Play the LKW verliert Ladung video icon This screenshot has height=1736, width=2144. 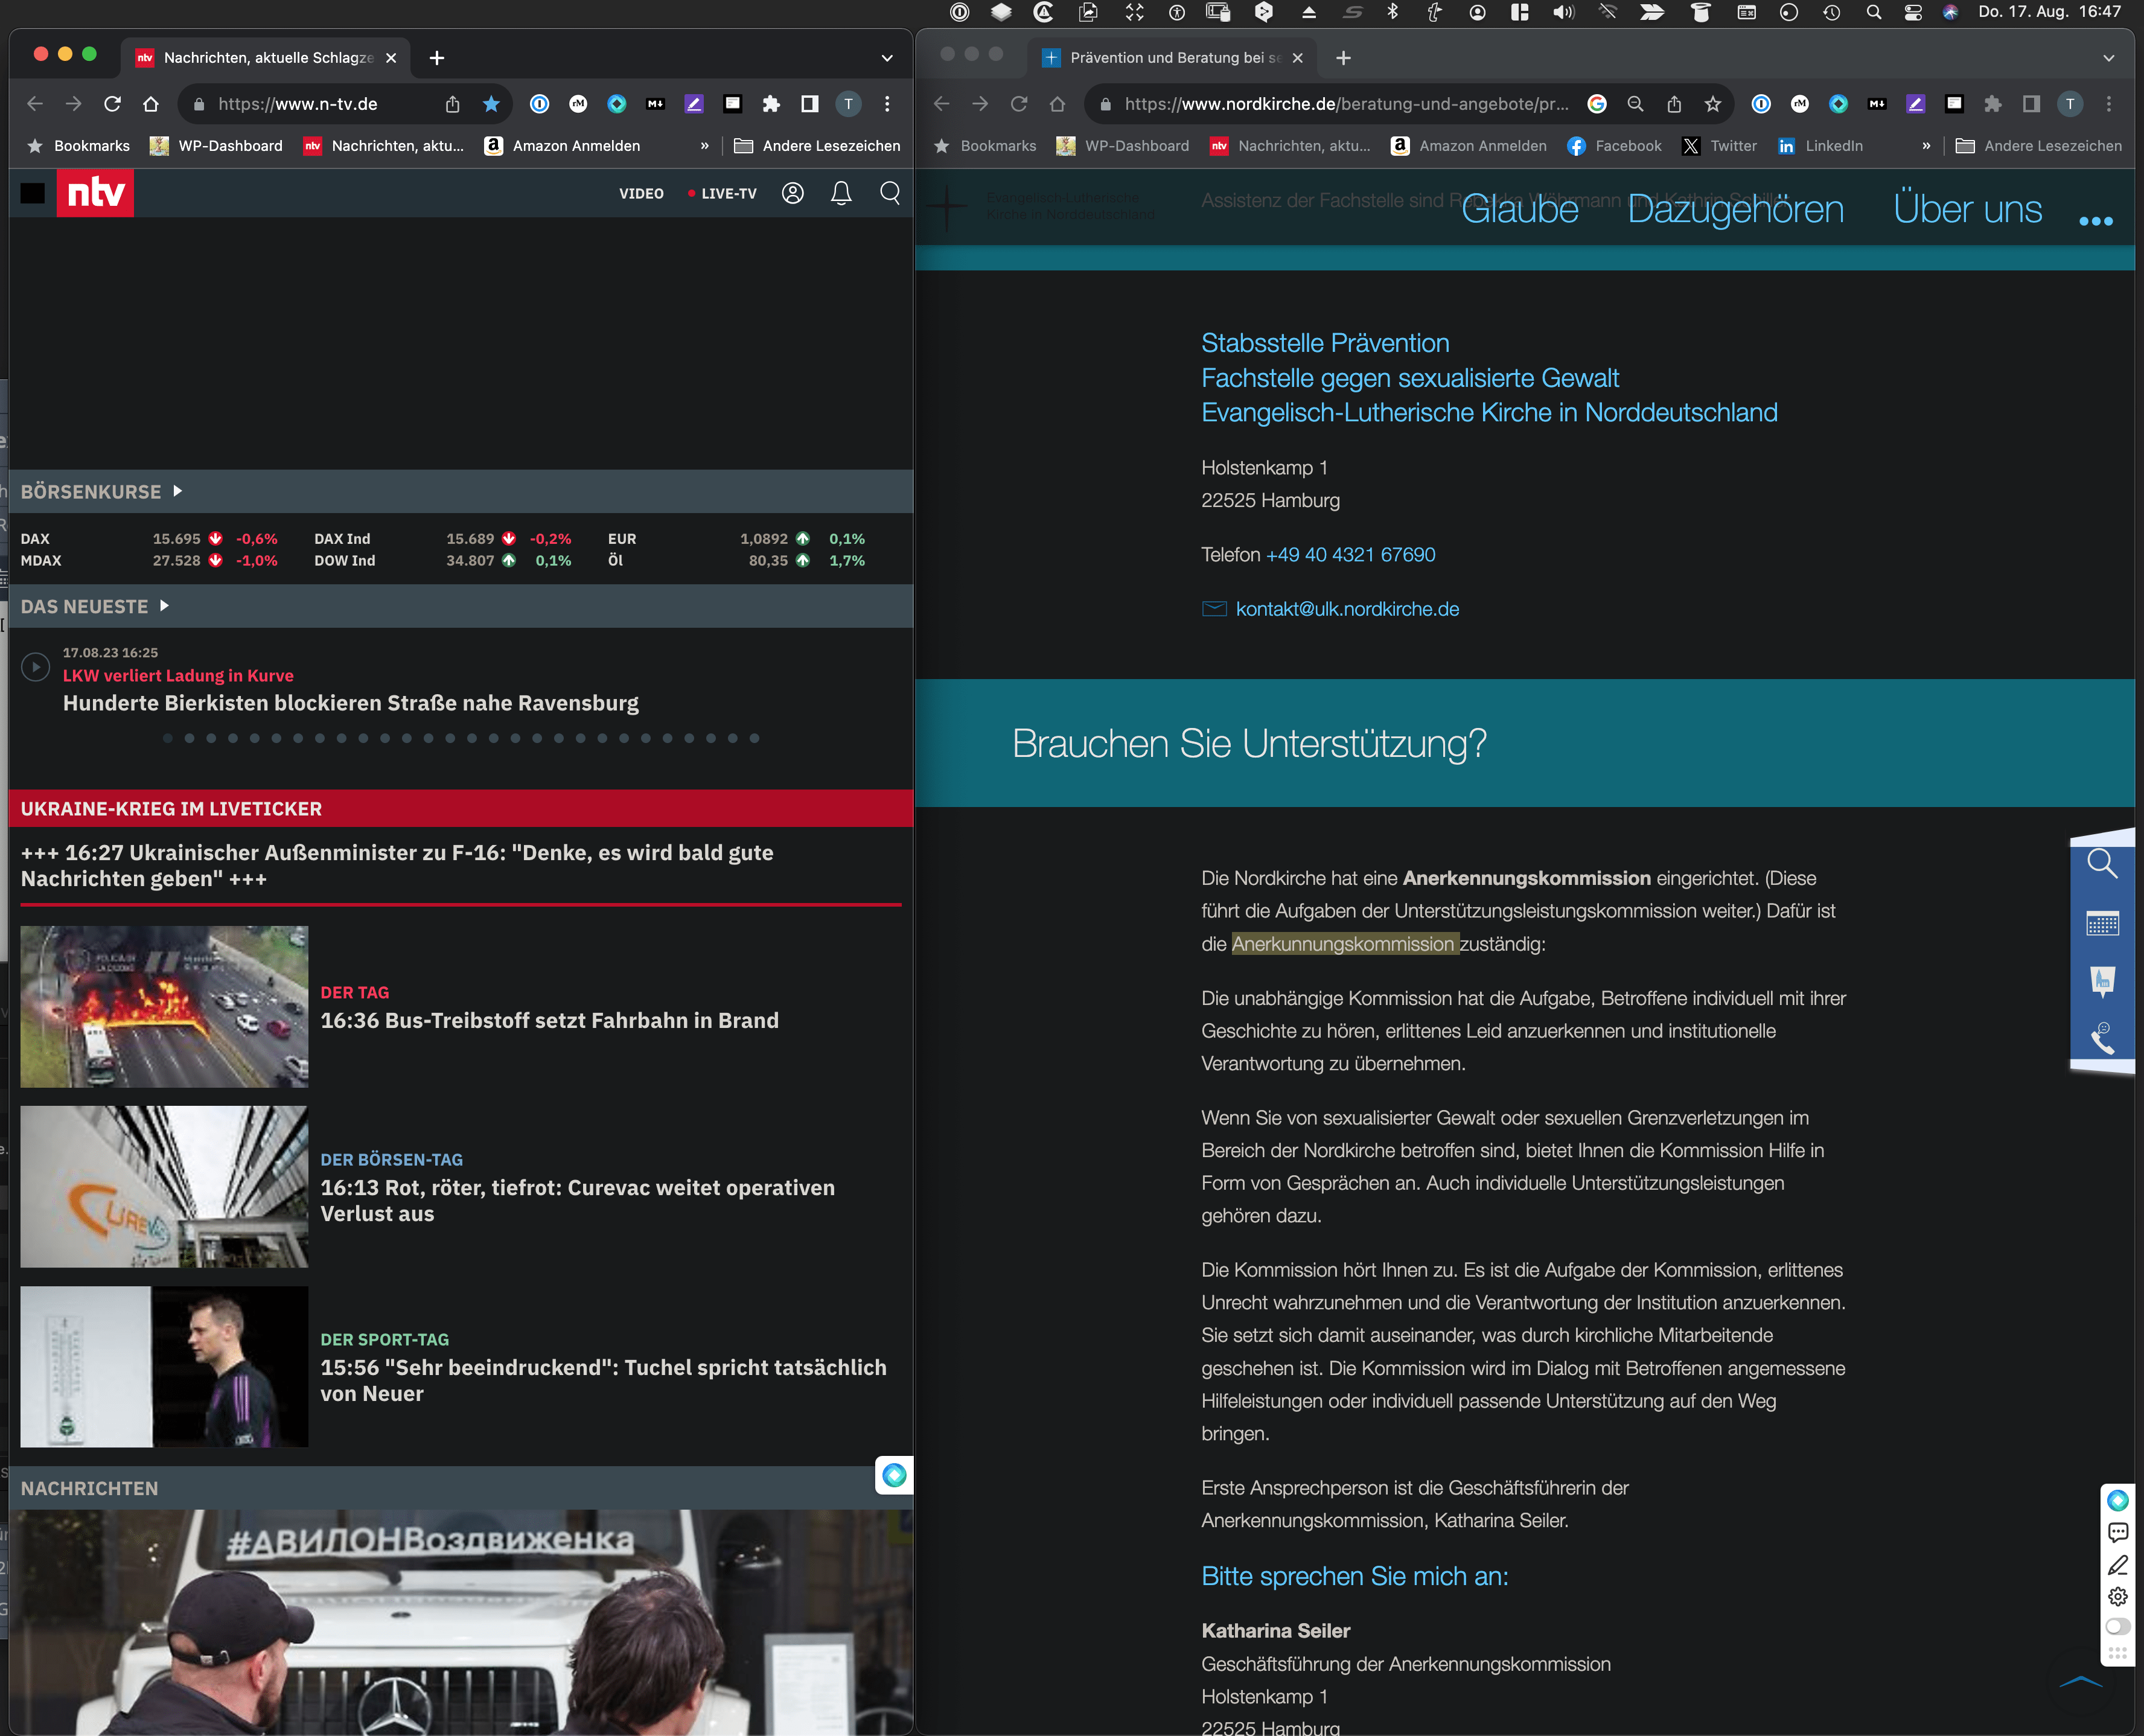coord(35,667)
